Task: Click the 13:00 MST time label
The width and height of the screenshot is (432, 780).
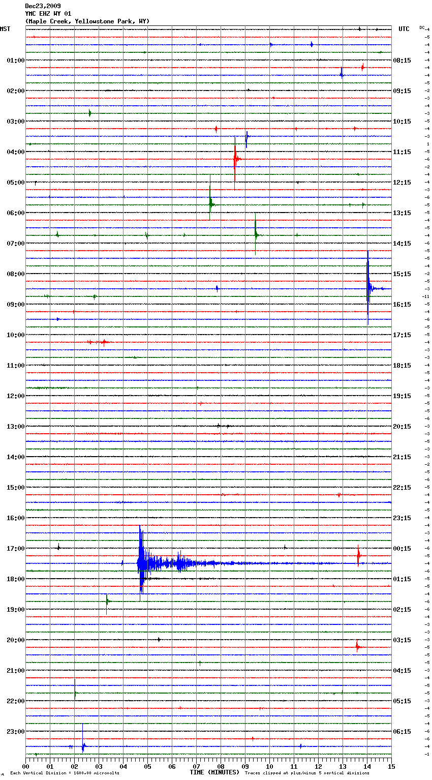Action: 16,427
